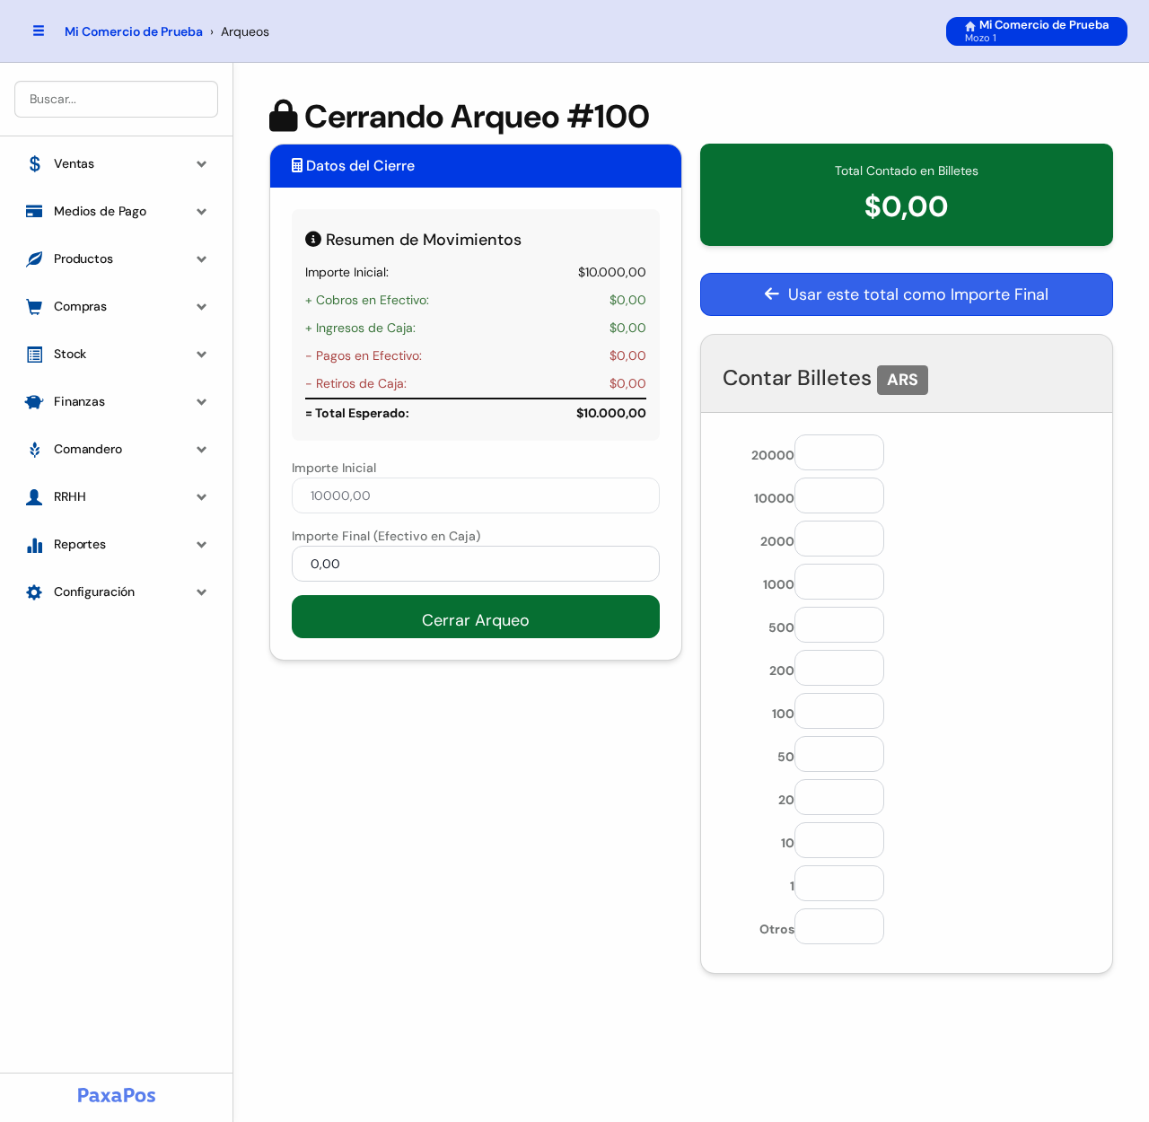Focus the Buscar search field

117,99
